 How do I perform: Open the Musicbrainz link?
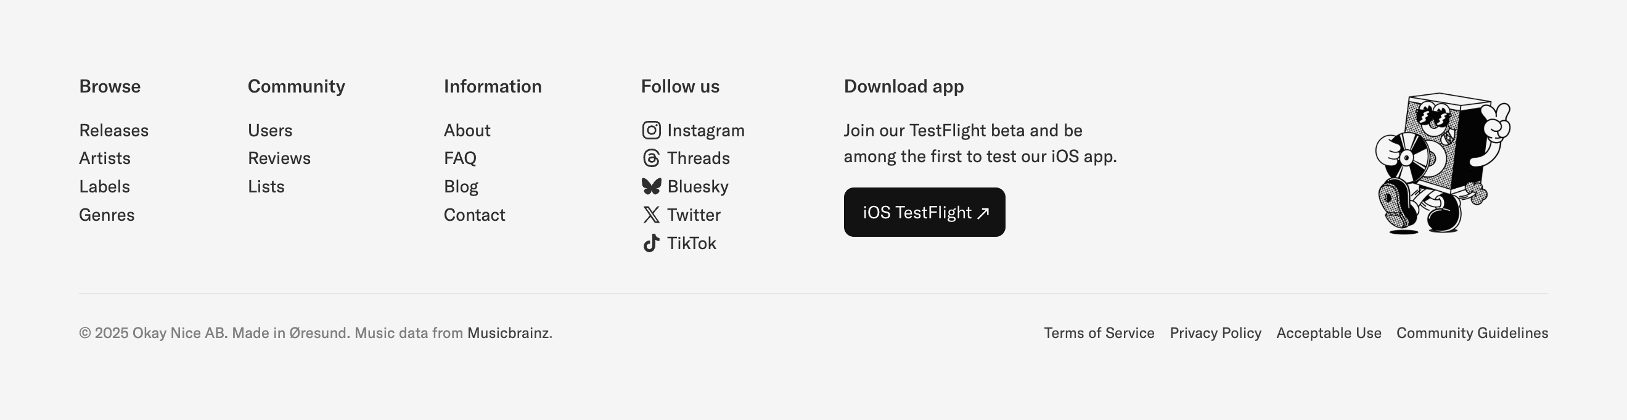click(508, 333)
